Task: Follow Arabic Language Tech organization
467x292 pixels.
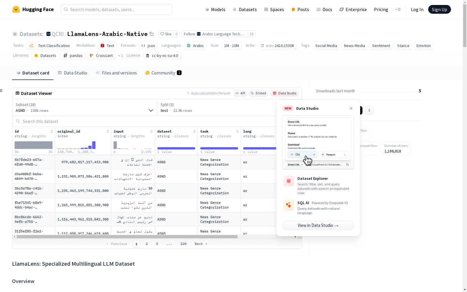Action: [215, 34]
